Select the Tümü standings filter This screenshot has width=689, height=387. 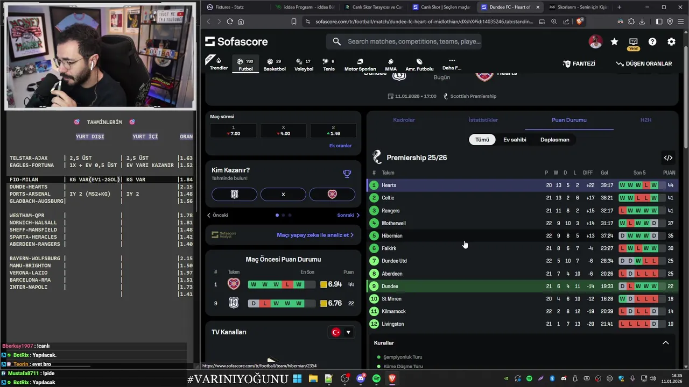482,140
